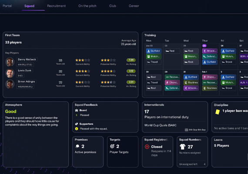
Task: Select the Match session on Jan 22
Action: [154, 57]
